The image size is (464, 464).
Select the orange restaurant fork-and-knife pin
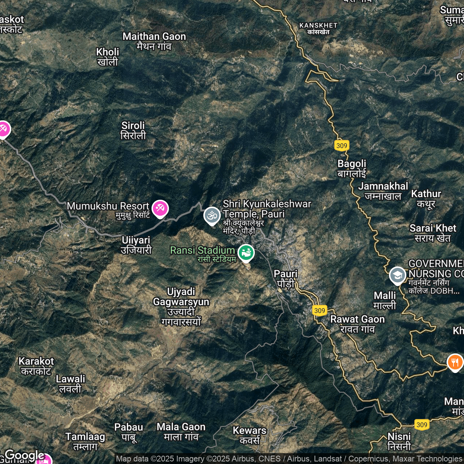click(x=455, y=362)
